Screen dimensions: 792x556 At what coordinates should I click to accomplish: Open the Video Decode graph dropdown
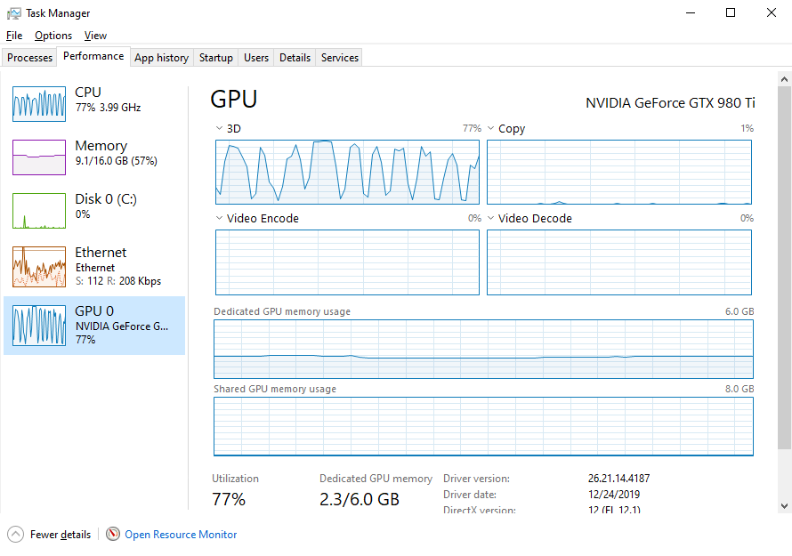coord(491,219)
